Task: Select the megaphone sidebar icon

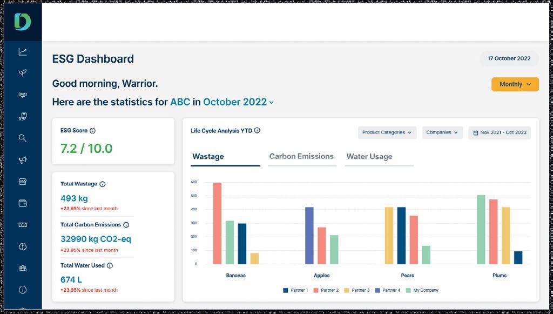Action: (x=22, y=160)
